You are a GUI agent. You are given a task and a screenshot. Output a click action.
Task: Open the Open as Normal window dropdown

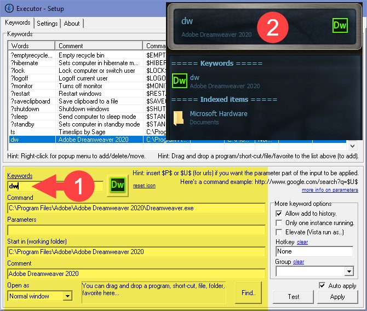click(x=67, y=296)
